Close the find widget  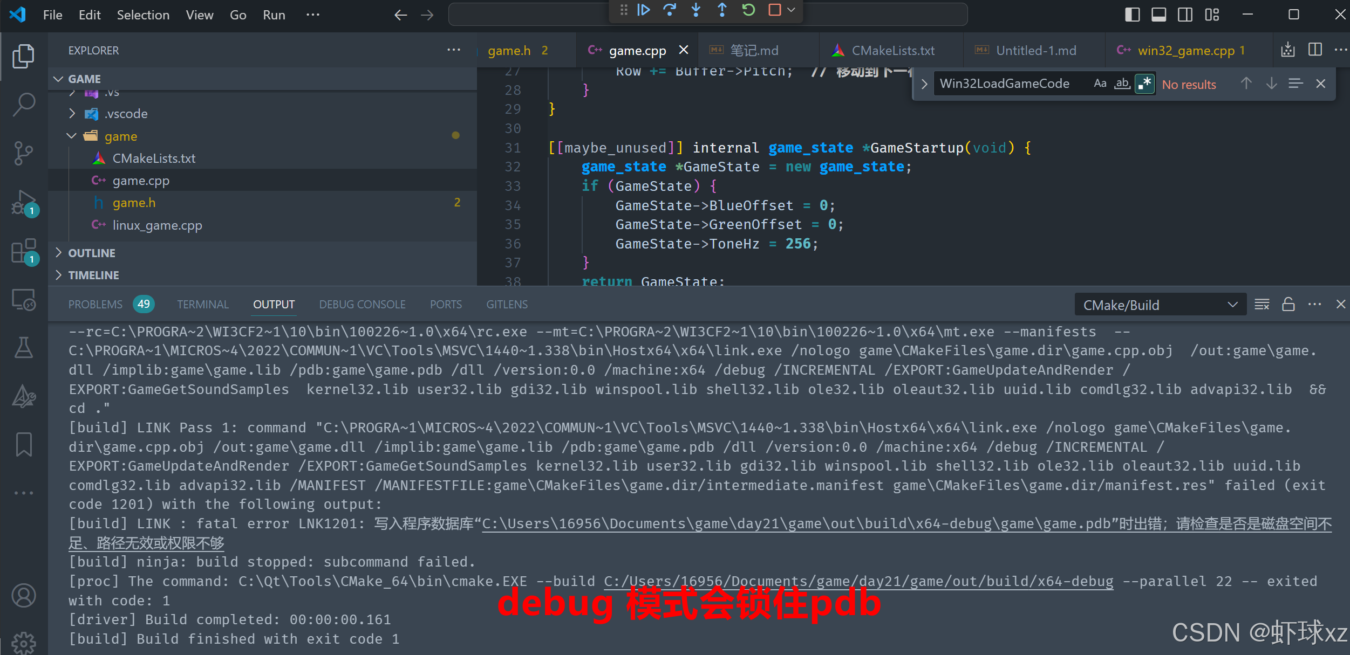point(1320,84)
